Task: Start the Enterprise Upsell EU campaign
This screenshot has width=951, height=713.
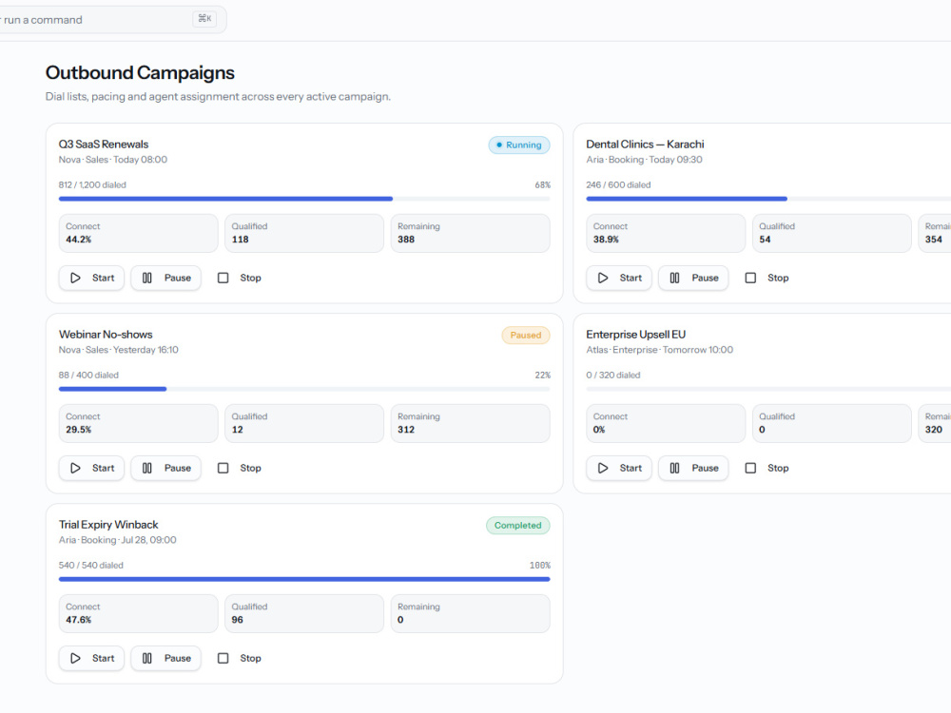Action: (619, 468)
